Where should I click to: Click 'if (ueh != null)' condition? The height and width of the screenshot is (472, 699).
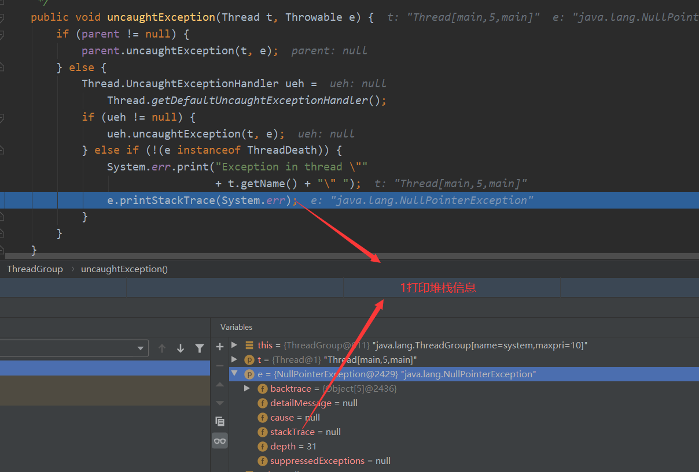[x=133, y=117]
